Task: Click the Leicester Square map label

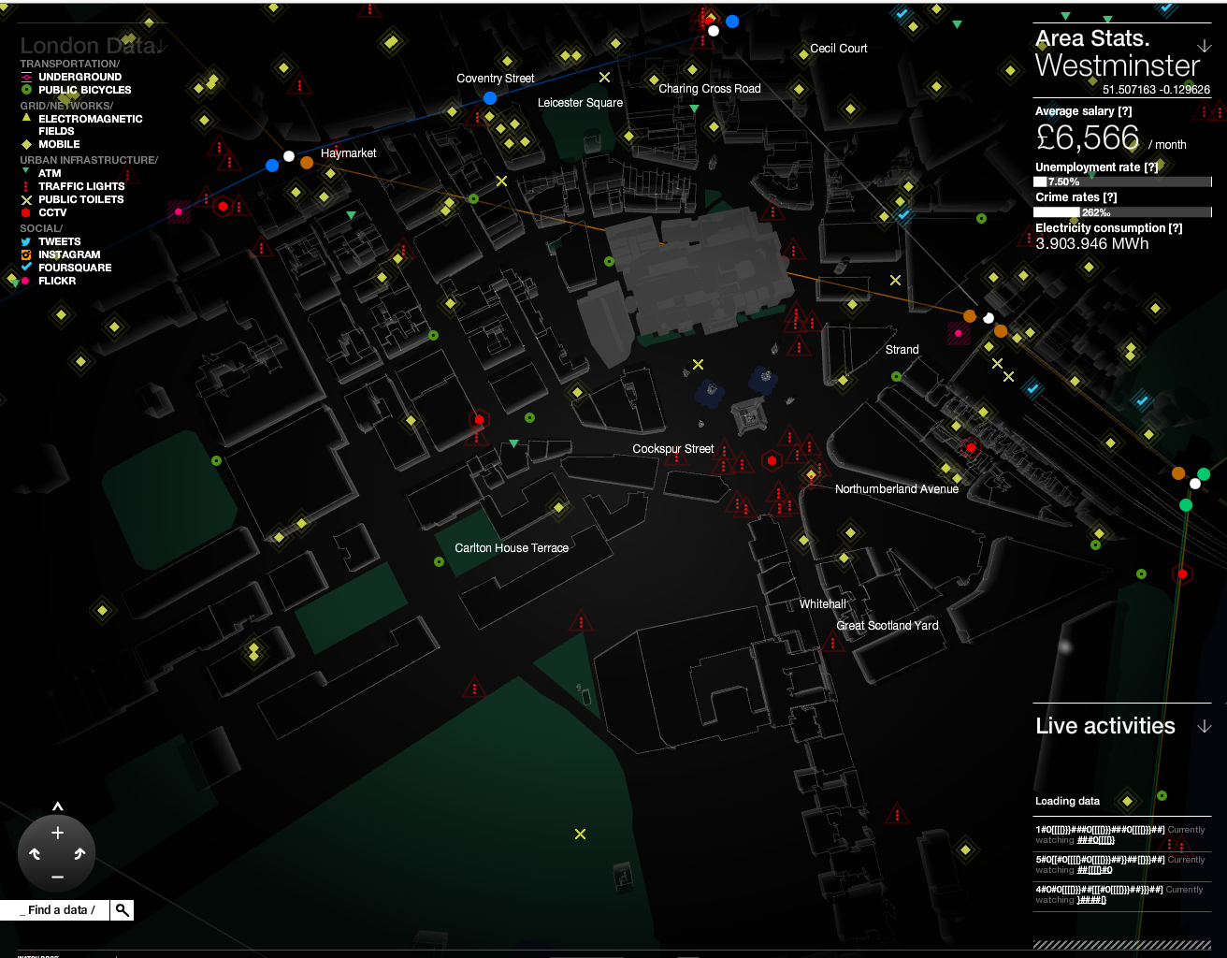Action: tap(580, 103)
